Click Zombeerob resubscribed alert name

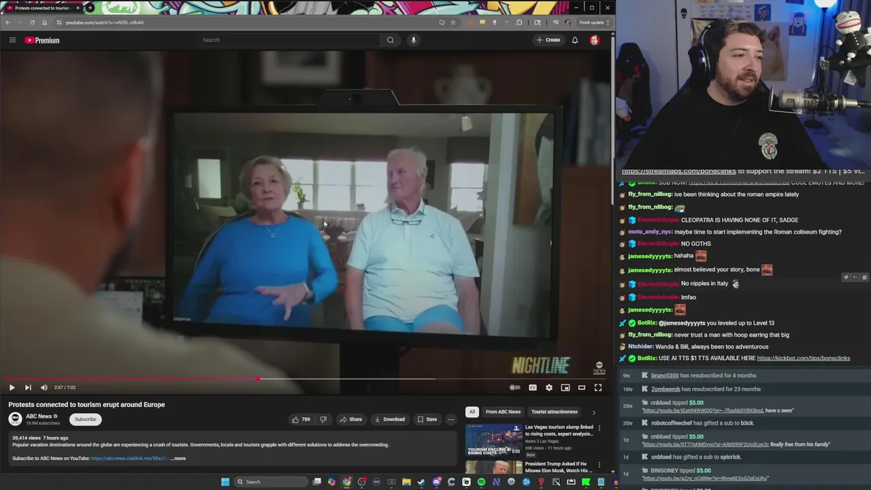coord(665,389)
